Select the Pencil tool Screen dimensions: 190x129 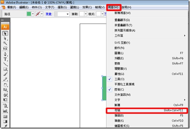pos(5,79)
